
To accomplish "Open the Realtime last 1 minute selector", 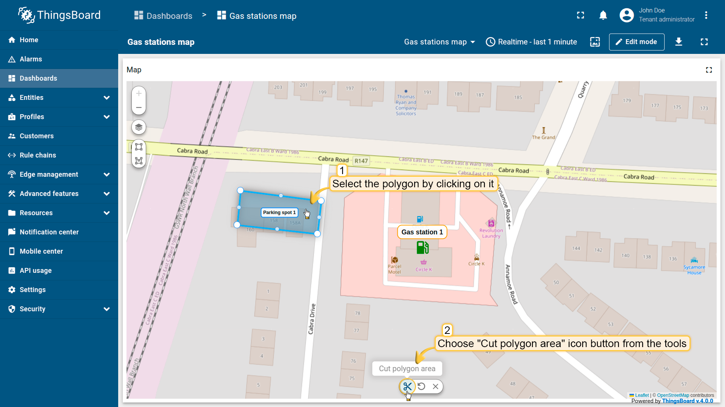I will 531,42.
